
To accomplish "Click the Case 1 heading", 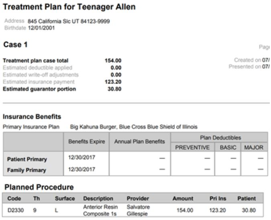I will tap(15, 45).
